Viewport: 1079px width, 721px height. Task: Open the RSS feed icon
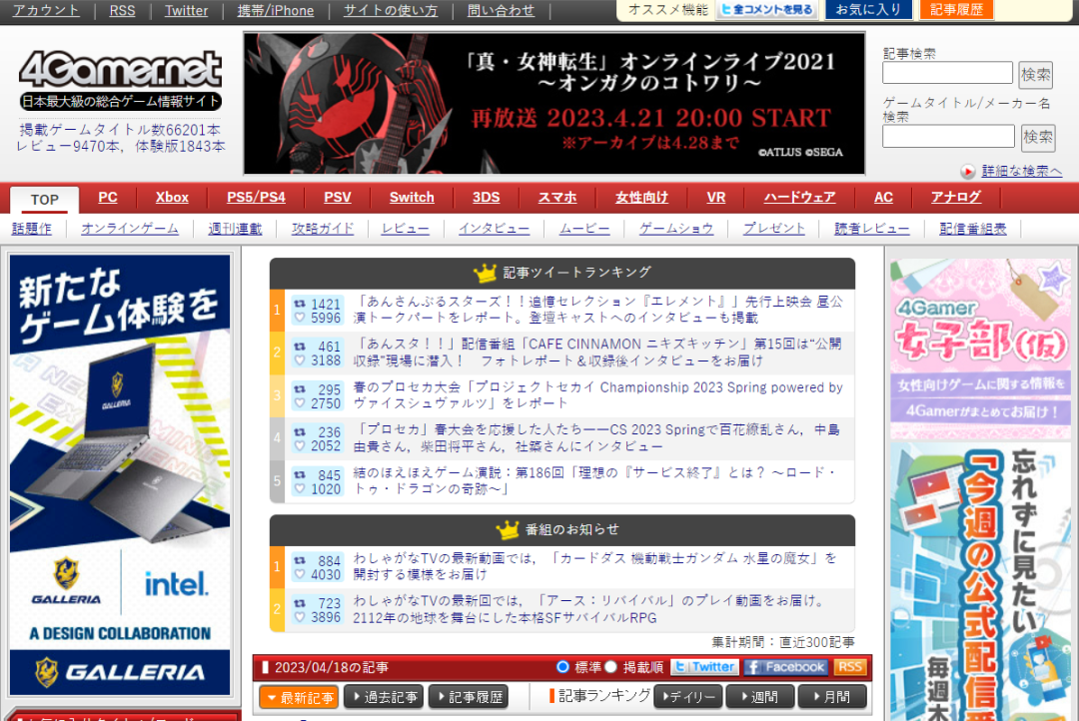[848, 666]
